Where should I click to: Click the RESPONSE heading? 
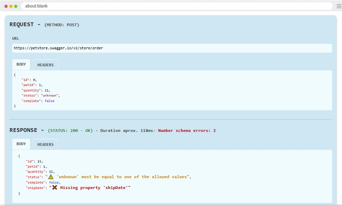pos(24,130)
